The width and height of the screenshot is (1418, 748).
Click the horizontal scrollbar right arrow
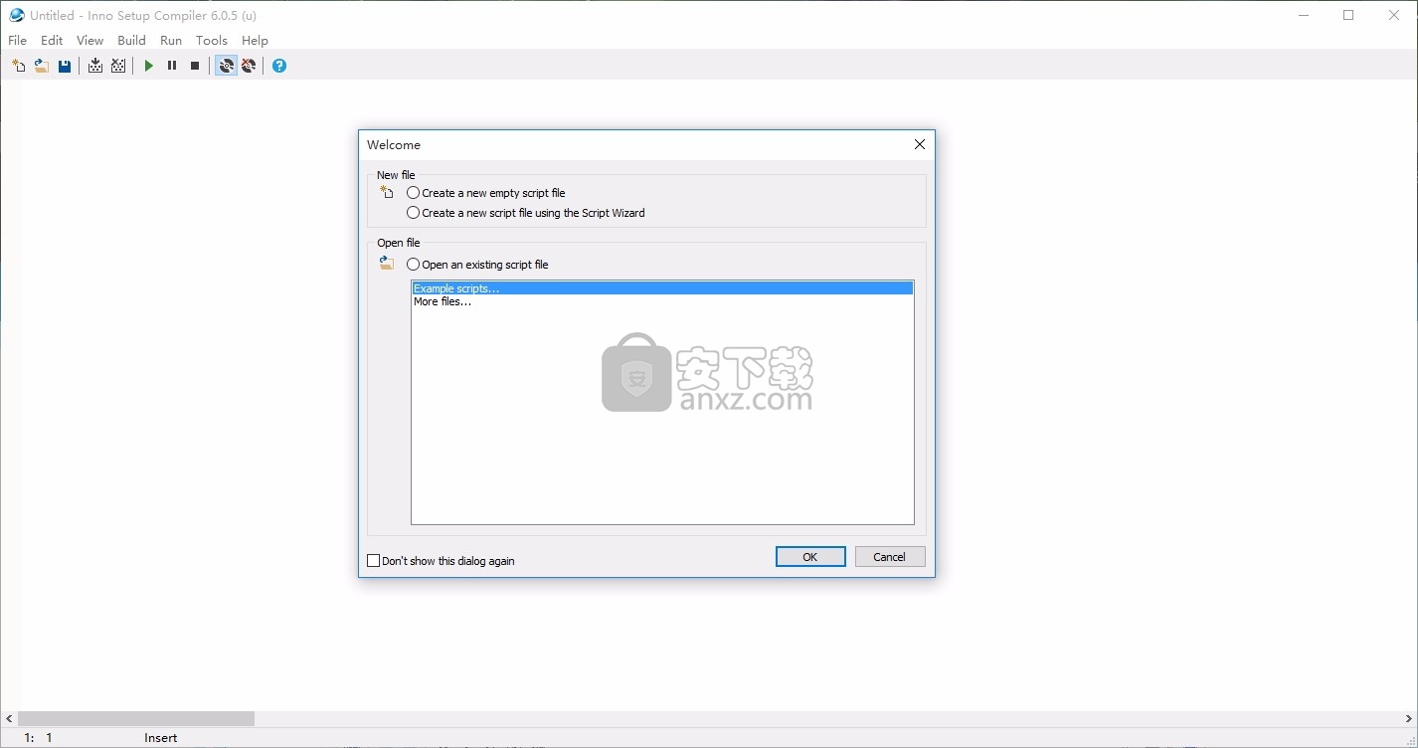(x=1408, y=718)
